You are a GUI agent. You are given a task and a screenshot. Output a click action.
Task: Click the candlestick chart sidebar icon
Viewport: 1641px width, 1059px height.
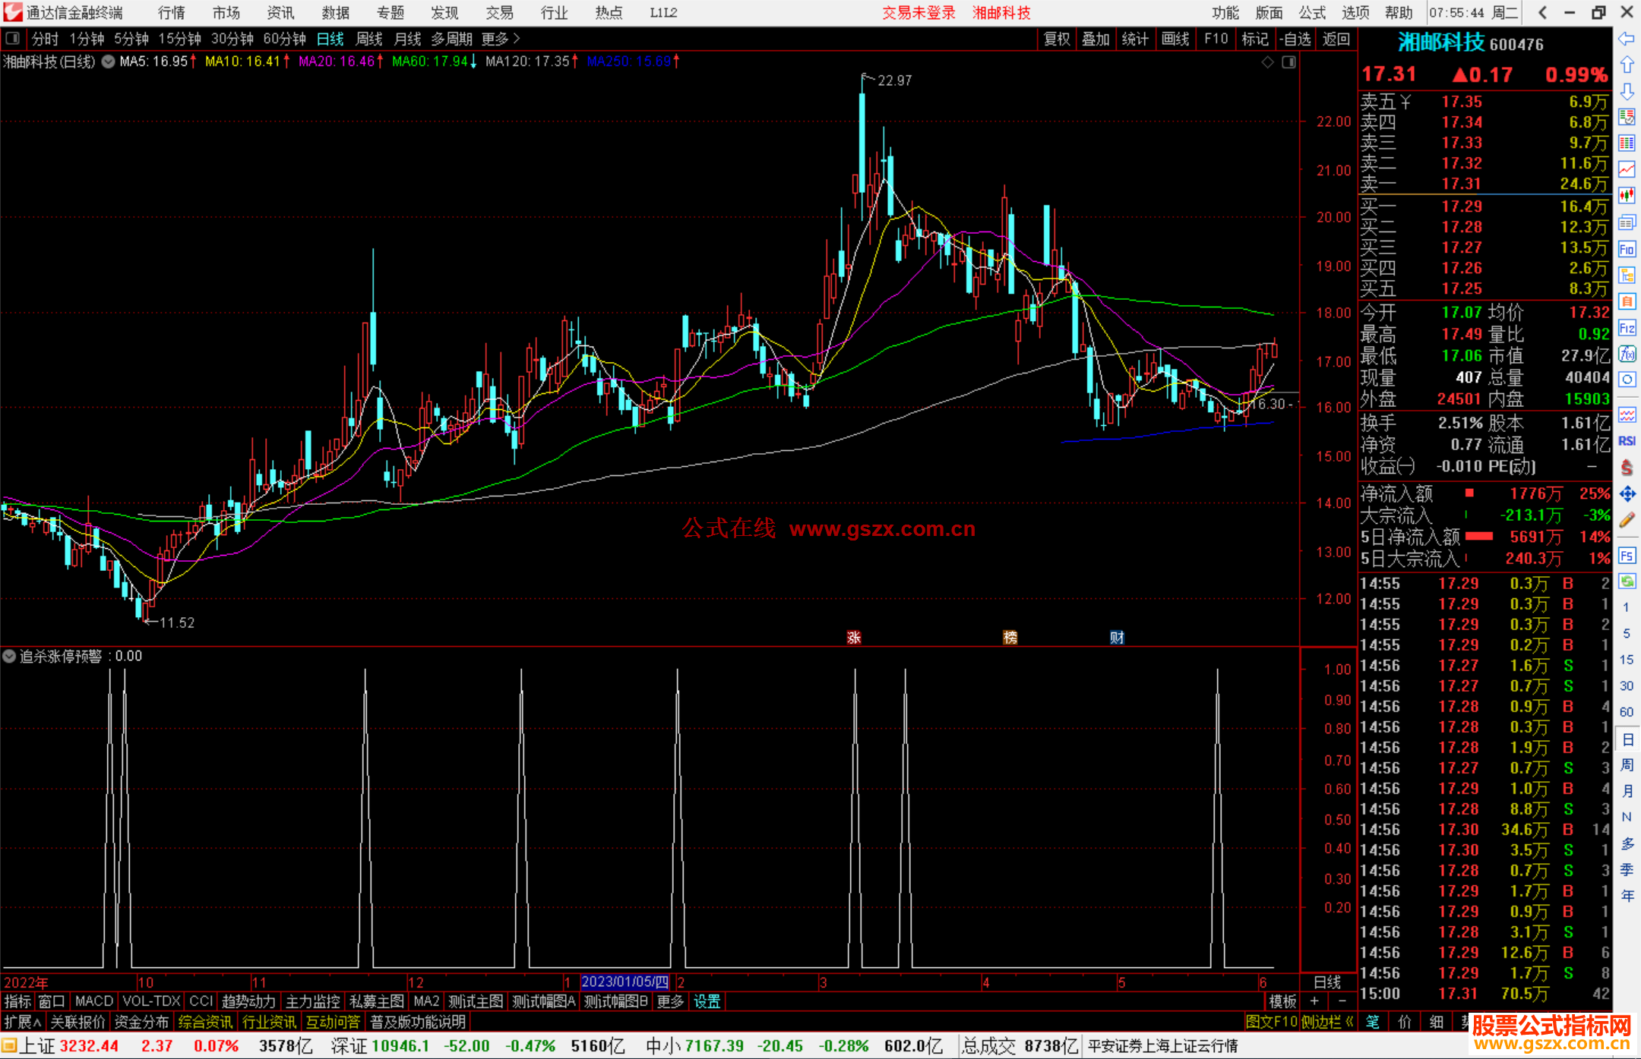[1627, 195]
